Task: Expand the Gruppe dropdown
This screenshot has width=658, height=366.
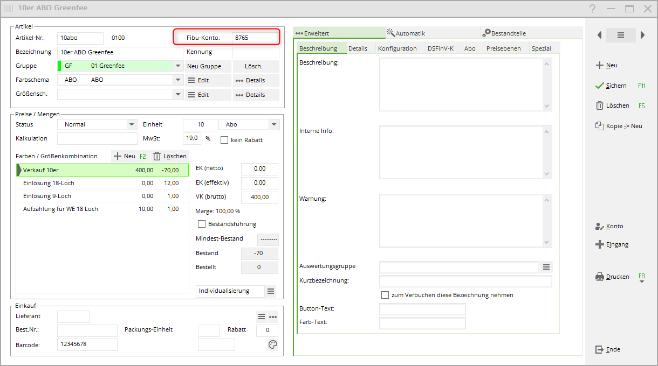Action: [x=178, y=66]
